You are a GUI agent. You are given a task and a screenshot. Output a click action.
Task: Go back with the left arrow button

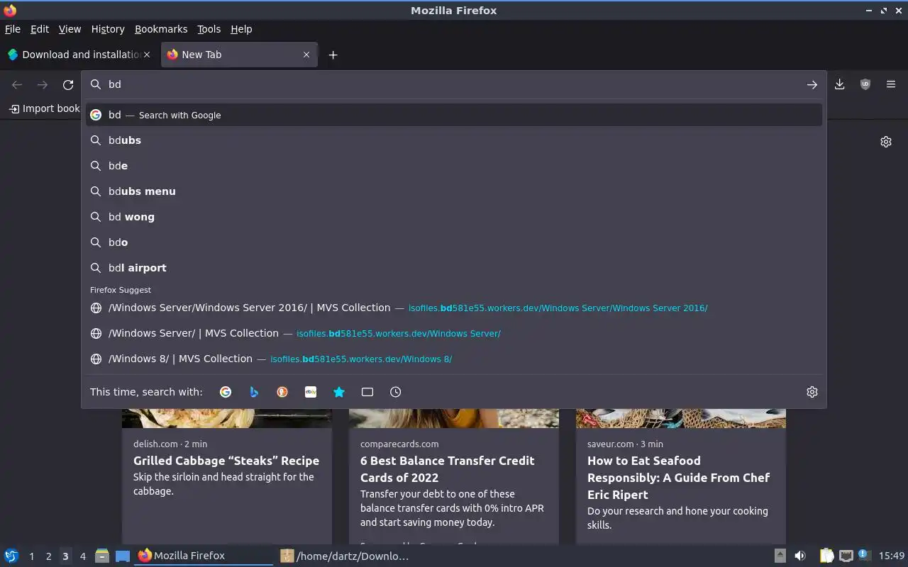coord(17,85)
